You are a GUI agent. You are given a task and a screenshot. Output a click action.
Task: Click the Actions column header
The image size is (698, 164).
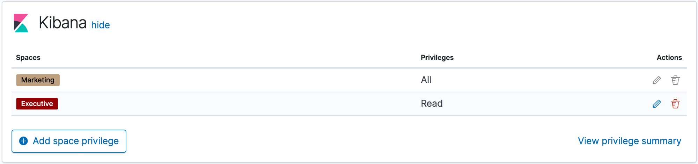669,58
